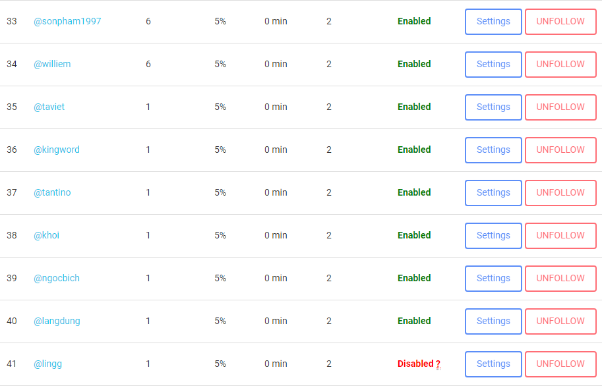Open Settings for @kingword
Image resolution: width=602 pixels, height=386 pixels.
493,150
